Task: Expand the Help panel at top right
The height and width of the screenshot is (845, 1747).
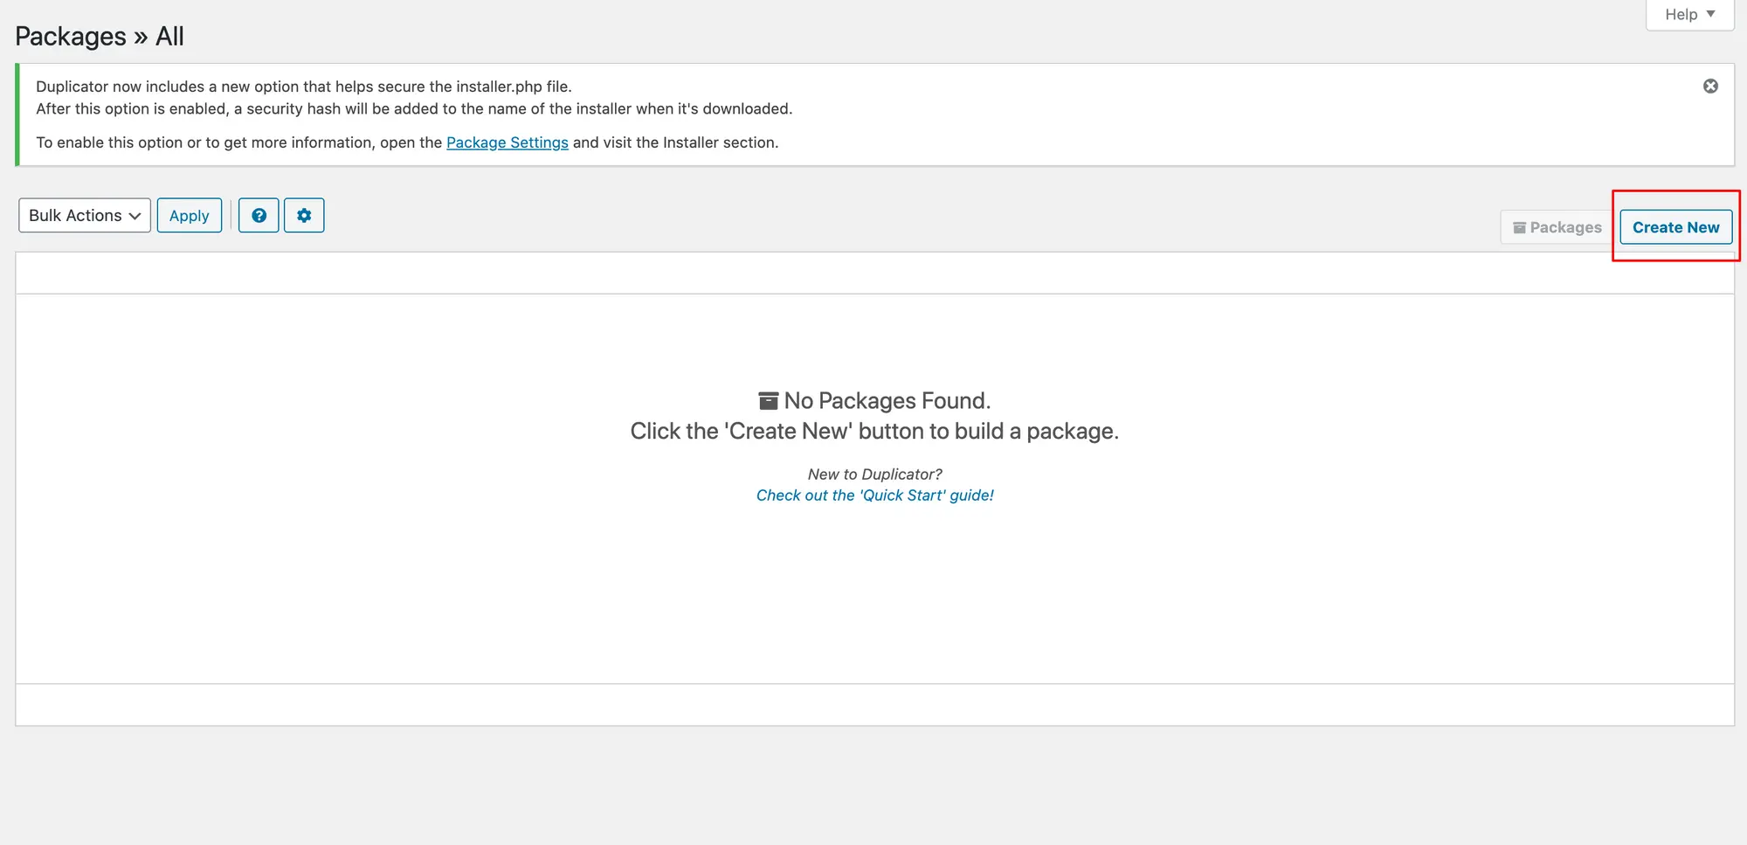Action: coord(1689,14)
